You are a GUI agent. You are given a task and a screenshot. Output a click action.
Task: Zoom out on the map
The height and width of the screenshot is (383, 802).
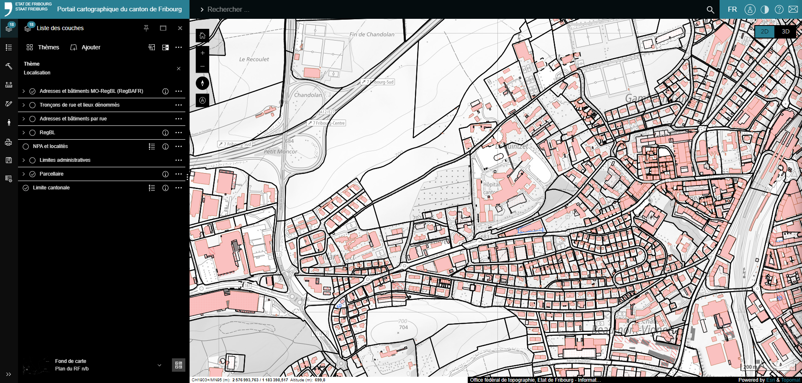click(202, 66)
